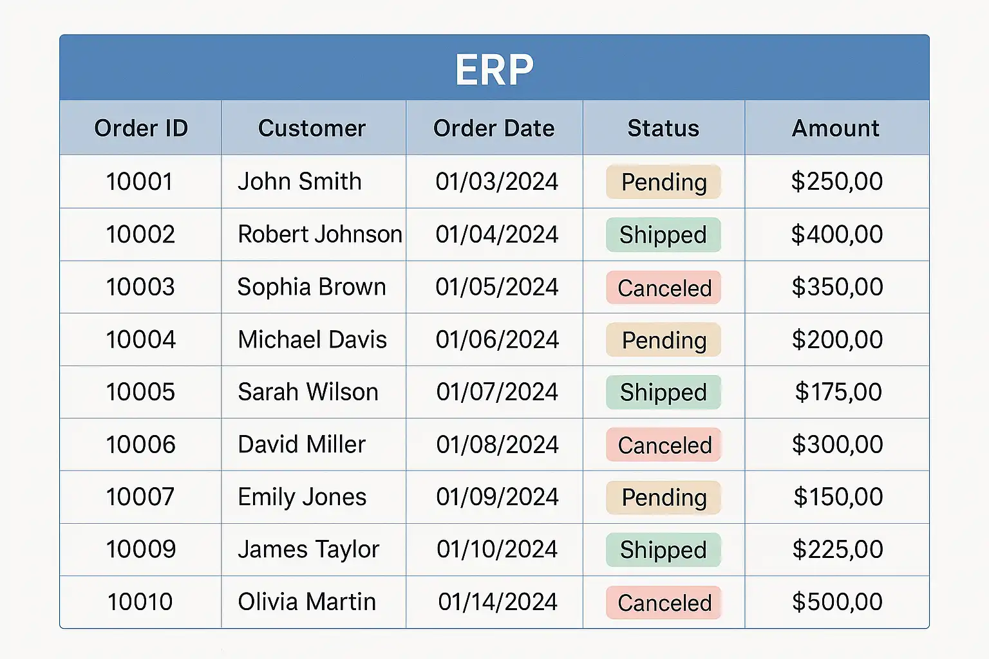
Task: Open order 10001
Action: click(140, 181)
